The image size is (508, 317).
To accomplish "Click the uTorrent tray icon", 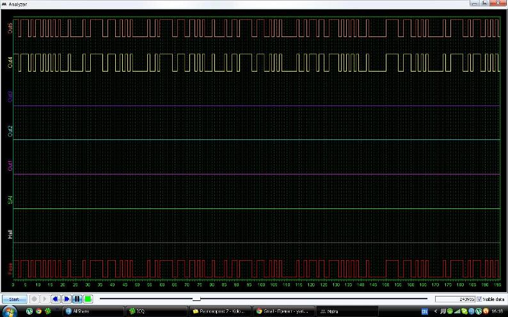I will point(479,311).
